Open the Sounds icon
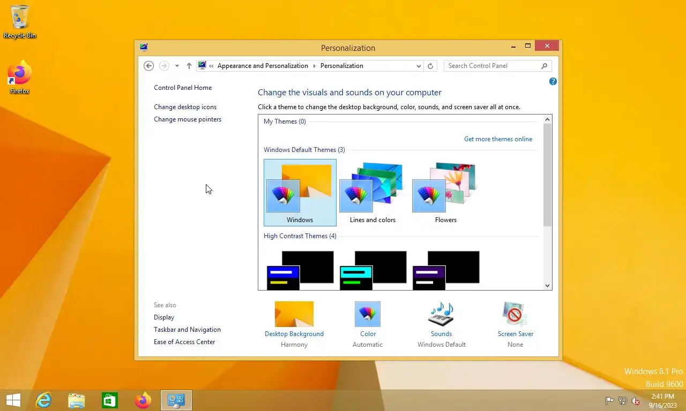This screenshot has width=686, height=411. pyautogui.click(x=441, y=314)
